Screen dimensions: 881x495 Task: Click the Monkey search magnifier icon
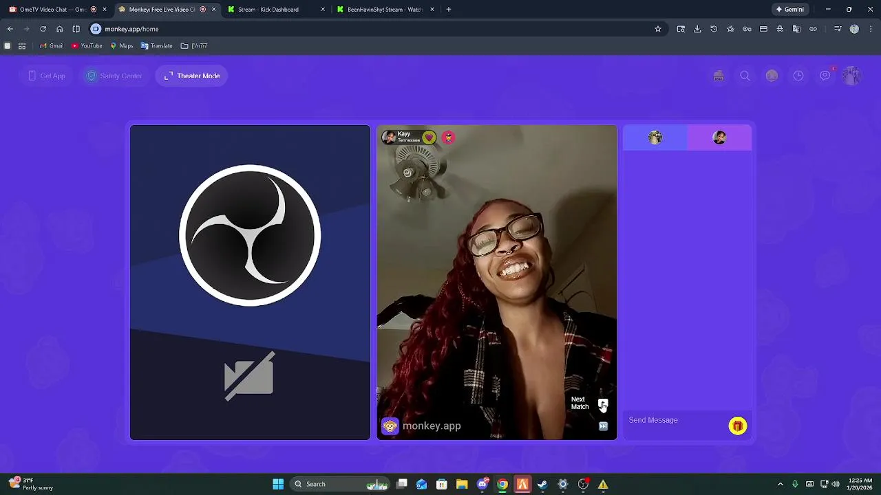coord(745,76)
